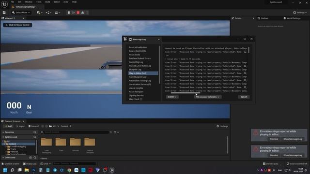
Task: Advance a single frame button
Action: 74,13
